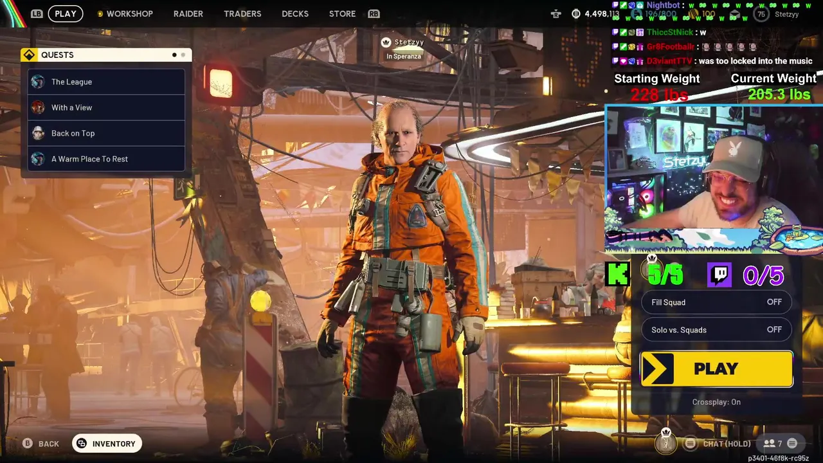
Task: Click the squad leader avatar at bottom
Action: coord(666,442)
